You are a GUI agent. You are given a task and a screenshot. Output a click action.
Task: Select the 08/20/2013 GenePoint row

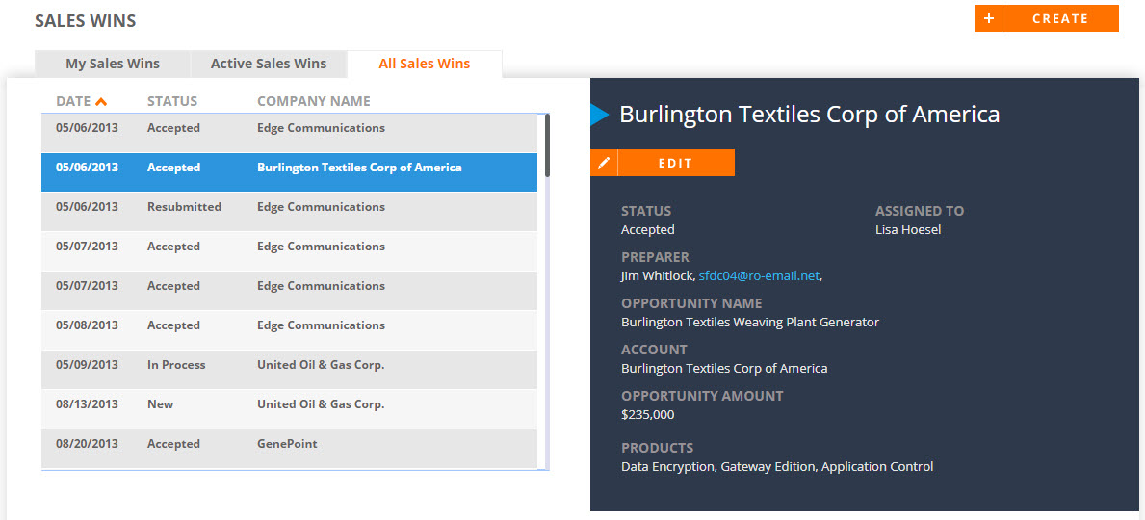point(289,448)
